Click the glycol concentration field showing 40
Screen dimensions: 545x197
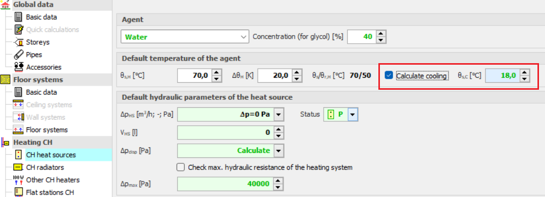(x=362, y=37)
